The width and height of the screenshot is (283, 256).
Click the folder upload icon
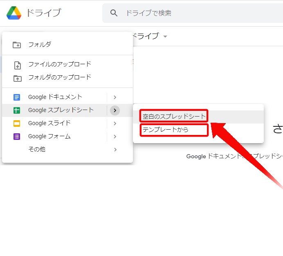tap(18, 79)
